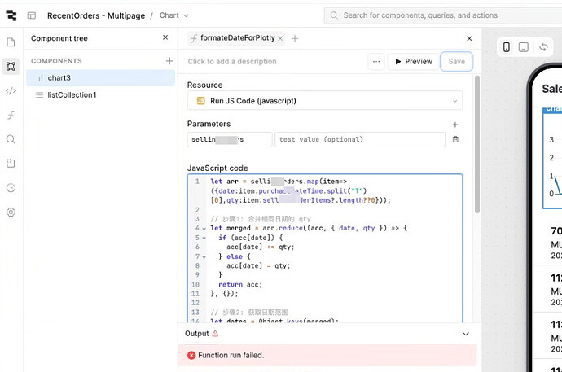
Task: Add a new function tab
Action: (x=295, y=38)
